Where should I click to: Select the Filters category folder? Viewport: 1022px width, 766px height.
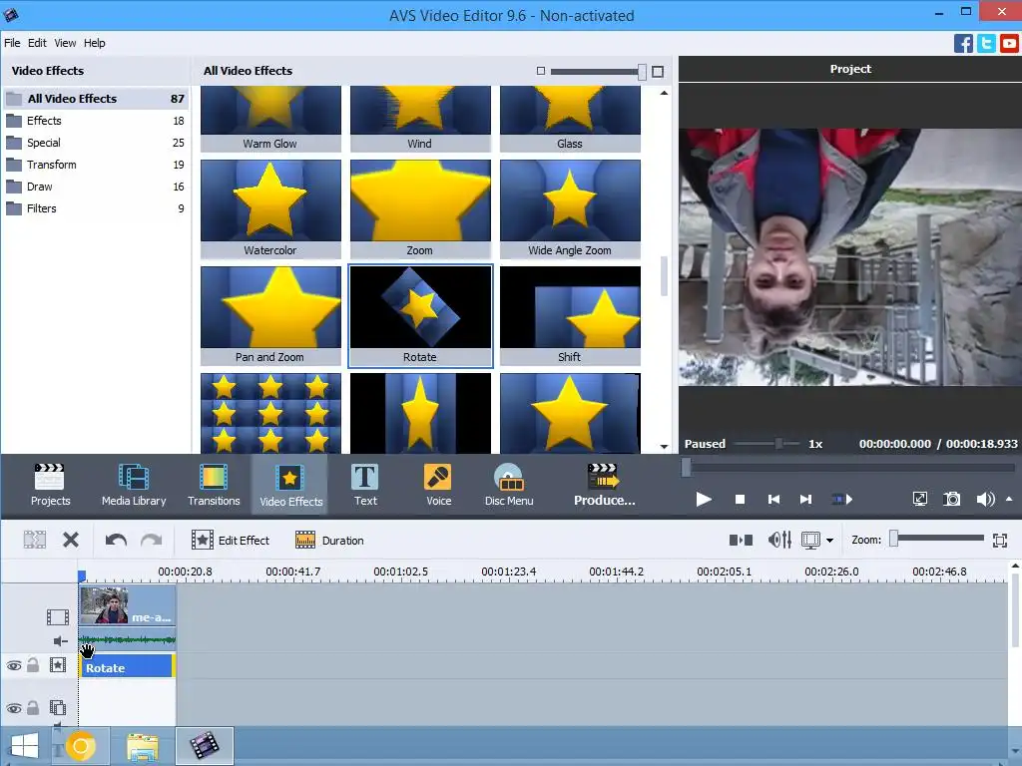[95, 208]
